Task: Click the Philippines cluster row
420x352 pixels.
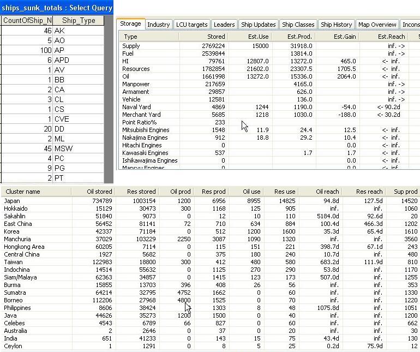Action: click(211, 308)
